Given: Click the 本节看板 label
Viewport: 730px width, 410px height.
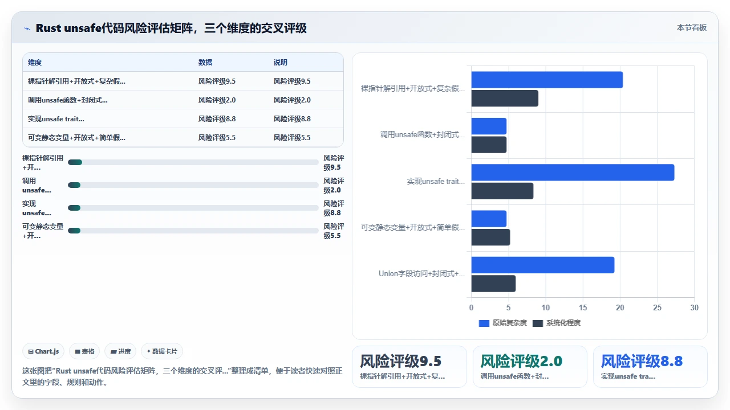Looking at the screenshot, I should 691,27.
